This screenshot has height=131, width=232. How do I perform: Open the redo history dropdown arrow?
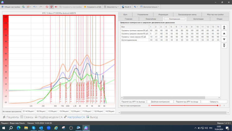tap(43, 7)
